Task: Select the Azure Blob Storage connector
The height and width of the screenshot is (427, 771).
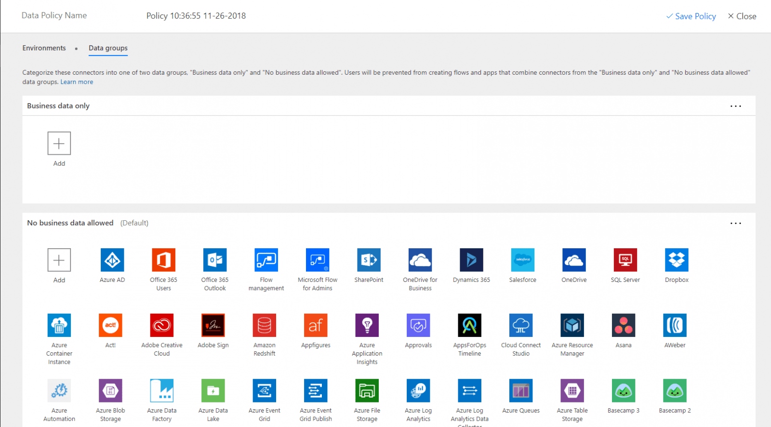Action: 110,390
